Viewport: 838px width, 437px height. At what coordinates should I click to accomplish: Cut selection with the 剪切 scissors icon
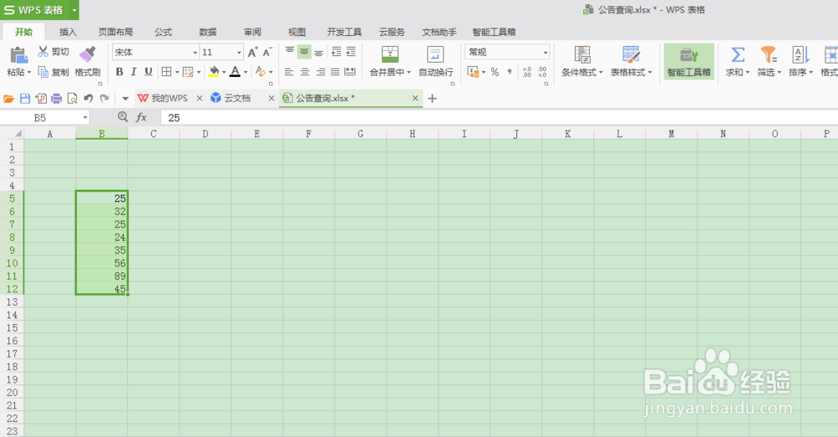44,51
